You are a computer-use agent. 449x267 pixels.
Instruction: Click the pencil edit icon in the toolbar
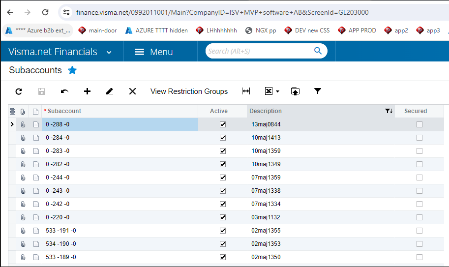click(109, 91)
